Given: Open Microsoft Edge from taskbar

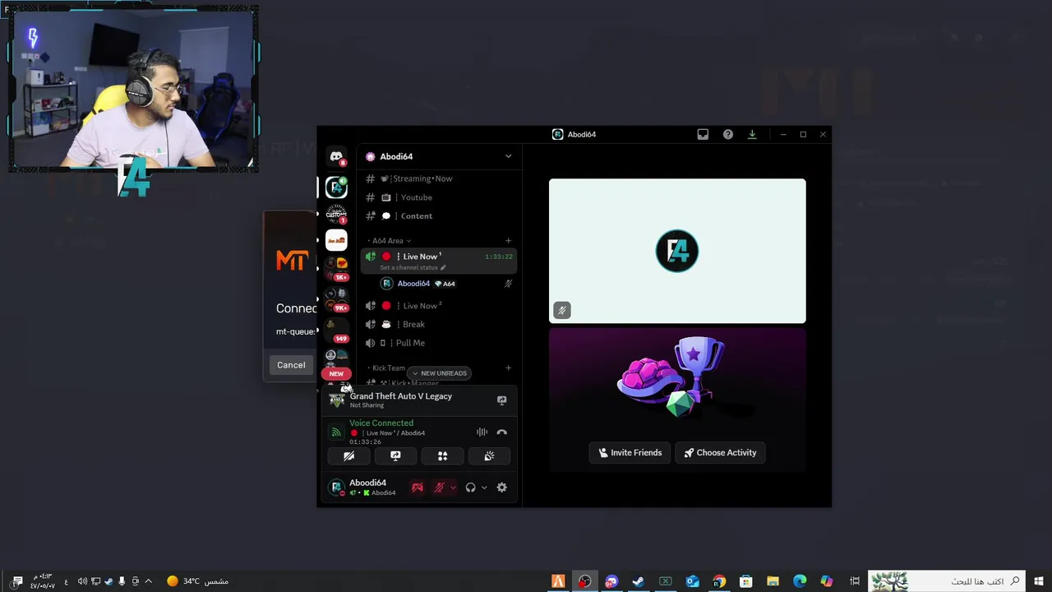Looking at the screenshot, I should [800, 581].
